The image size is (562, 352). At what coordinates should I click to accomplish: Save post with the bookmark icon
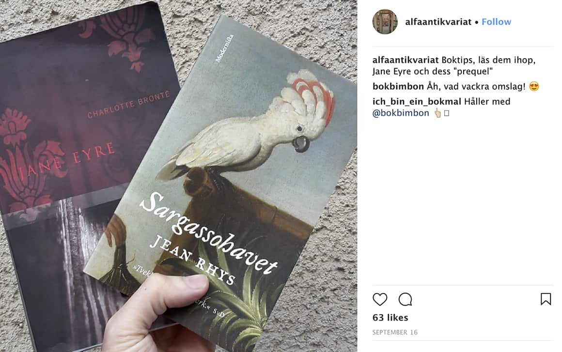coord(546,299)
